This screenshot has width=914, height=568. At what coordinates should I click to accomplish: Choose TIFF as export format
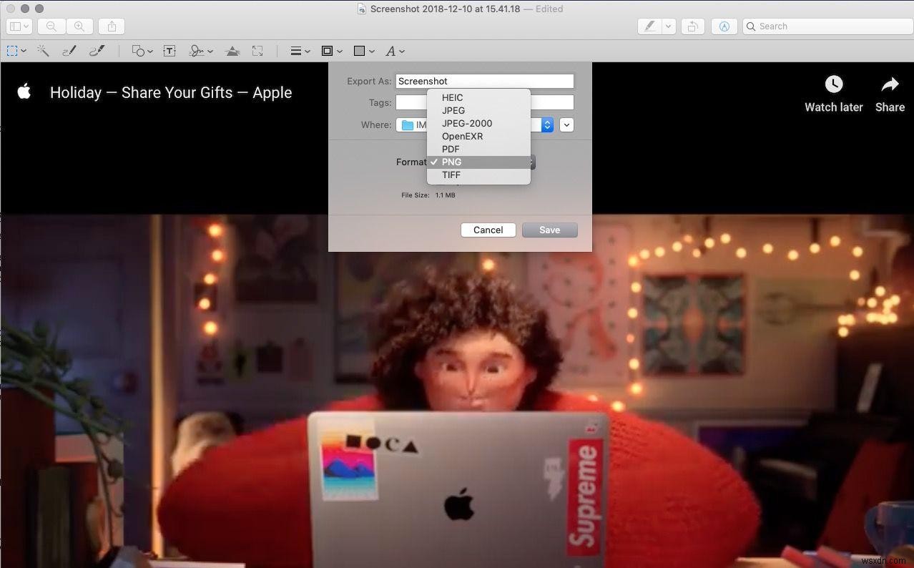point(451,175)
